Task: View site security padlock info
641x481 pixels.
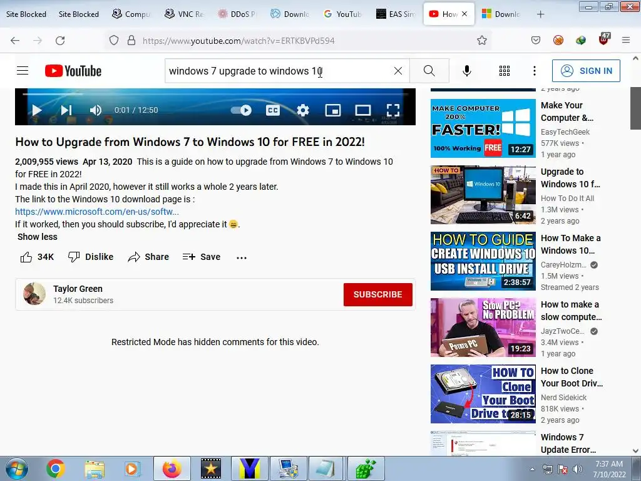Action: tap(131, 40)
